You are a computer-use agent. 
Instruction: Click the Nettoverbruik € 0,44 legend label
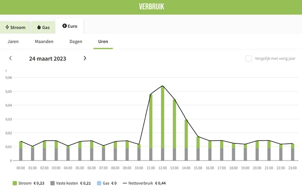147,183
